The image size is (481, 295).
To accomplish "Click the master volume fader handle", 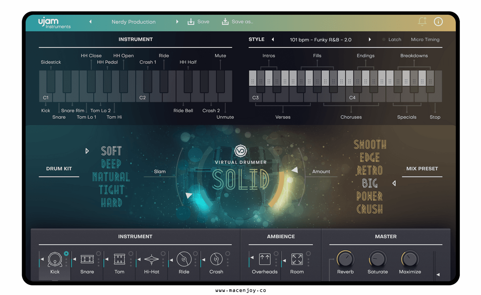I will coord(438,275).
